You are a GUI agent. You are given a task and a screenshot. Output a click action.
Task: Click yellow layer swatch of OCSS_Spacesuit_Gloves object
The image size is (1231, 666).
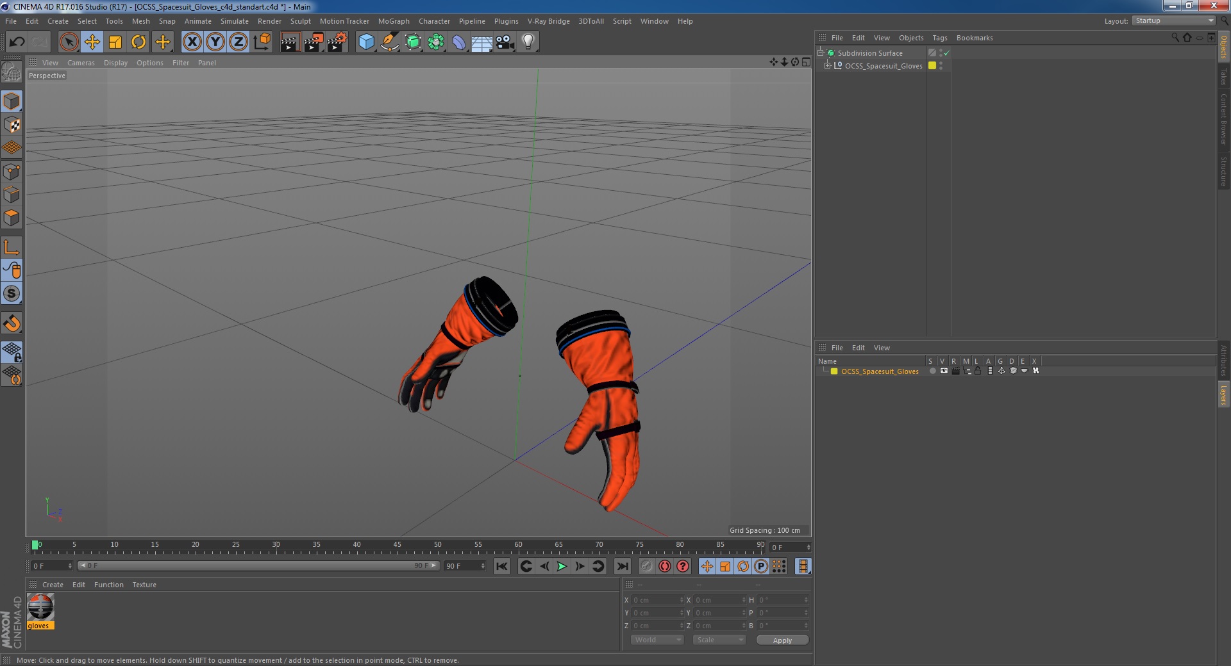click(932, 65)
